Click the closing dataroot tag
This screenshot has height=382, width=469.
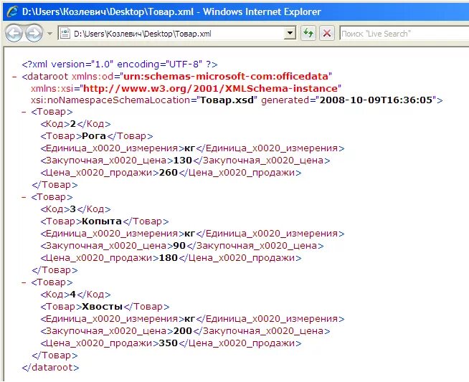pos(50,368)
